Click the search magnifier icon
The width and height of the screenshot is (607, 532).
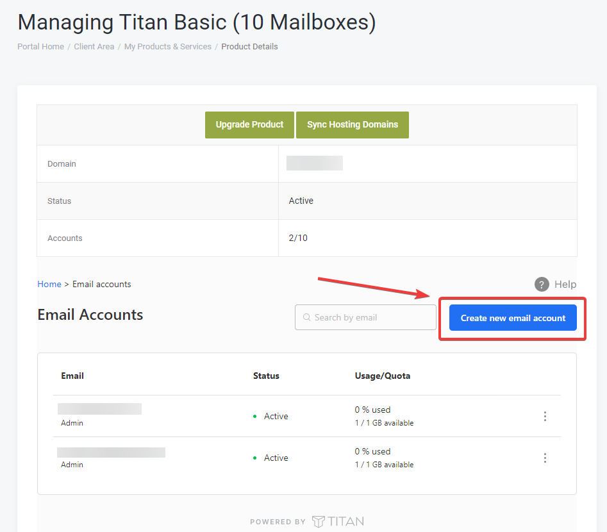point(306,317)
